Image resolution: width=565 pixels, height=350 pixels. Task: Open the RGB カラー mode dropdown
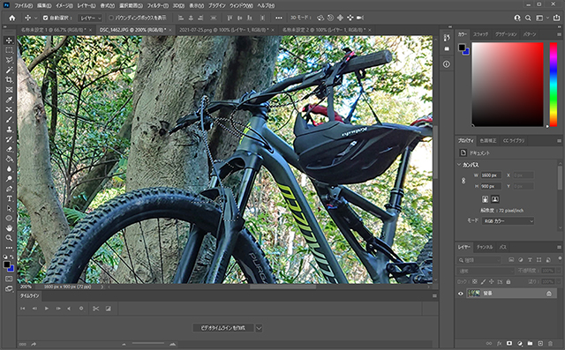click(x=508, y=221)
